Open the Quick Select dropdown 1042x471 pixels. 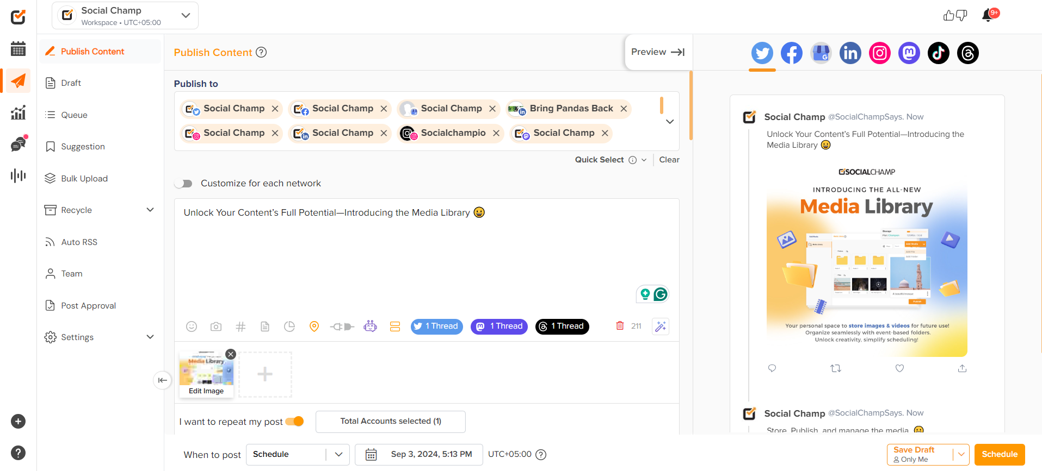(611, 160)
